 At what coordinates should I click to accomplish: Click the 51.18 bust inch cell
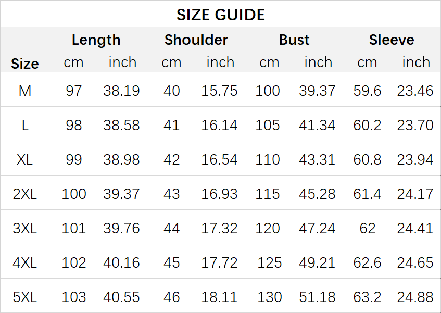[317, 297]
